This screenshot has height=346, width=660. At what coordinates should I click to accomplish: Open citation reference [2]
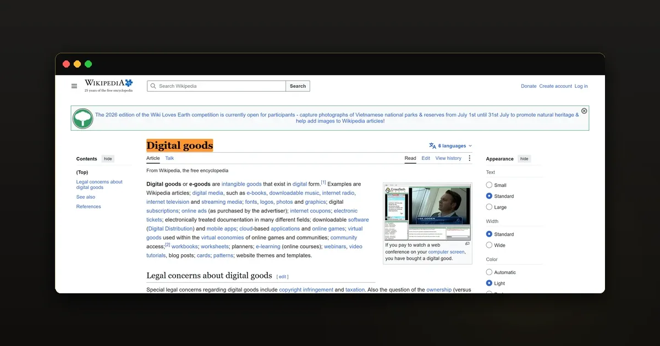[168, 245]
